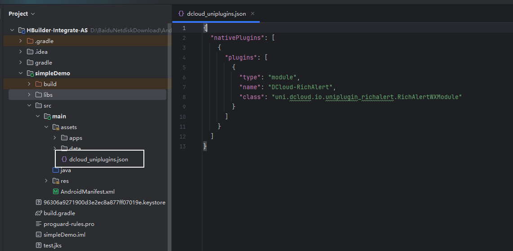Click the simpleDemo module folder icon
513x251 pixels.
[x=30, y=74]
